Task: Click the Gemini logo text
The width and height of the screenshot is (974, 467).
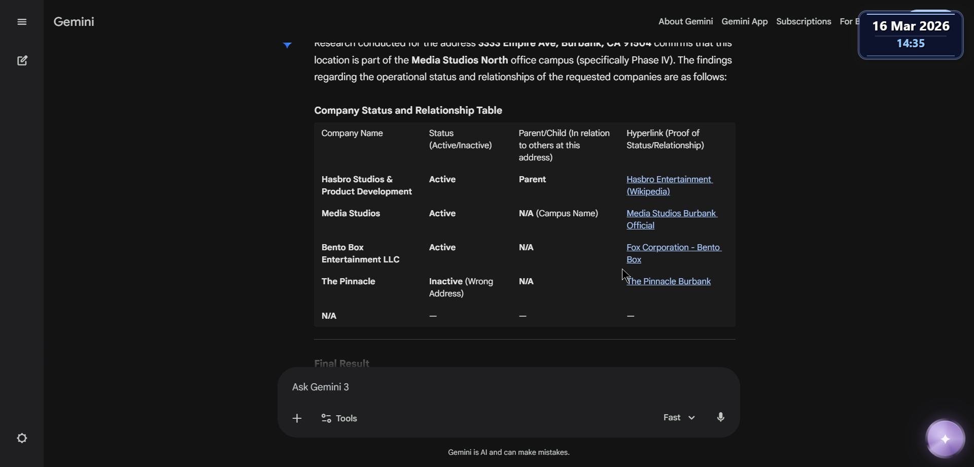Action: pyautogui.click(x=74, y=22)
